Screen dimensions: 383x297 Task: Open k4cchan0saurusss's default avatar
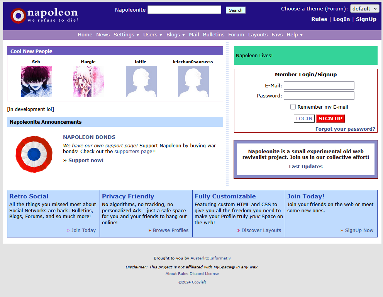193,81
